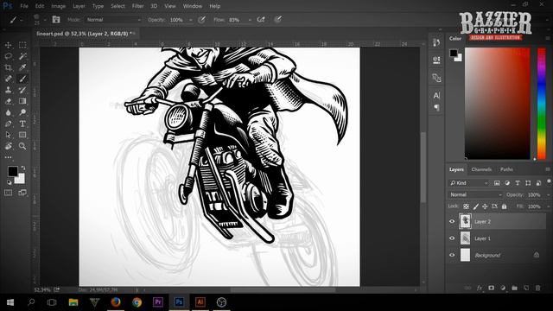This screenshot has width=553, height=311.
Task: Select the Rectangle shape tool
Action: (x=22, y=135)
